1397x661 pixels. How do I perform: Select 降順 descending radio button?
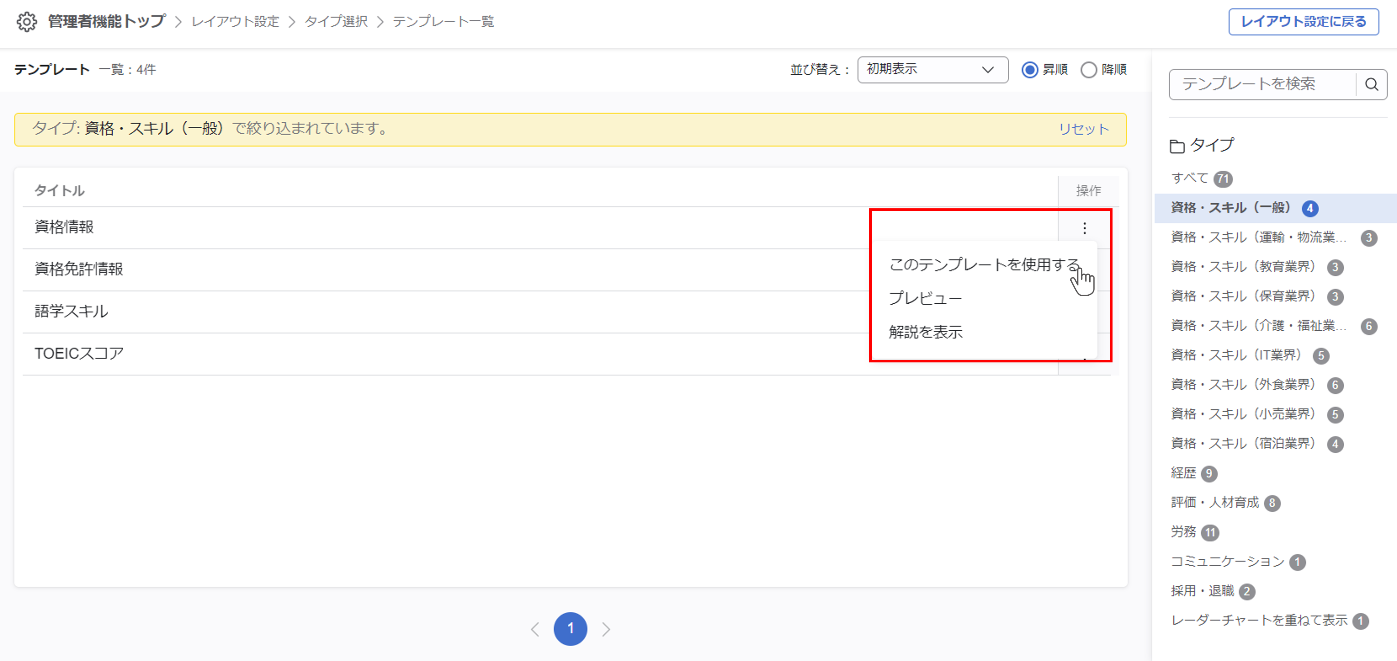(1088, 70)
